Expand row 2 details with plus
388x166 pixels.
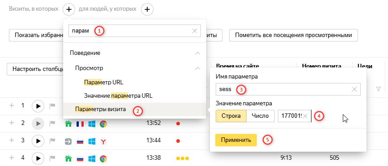coord(11,123)
